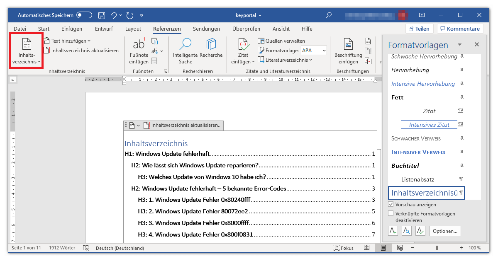This screenshot has height=261, width=498.
Task: Open the keyportal title dropdown arrow
Action: click(260, 15)
